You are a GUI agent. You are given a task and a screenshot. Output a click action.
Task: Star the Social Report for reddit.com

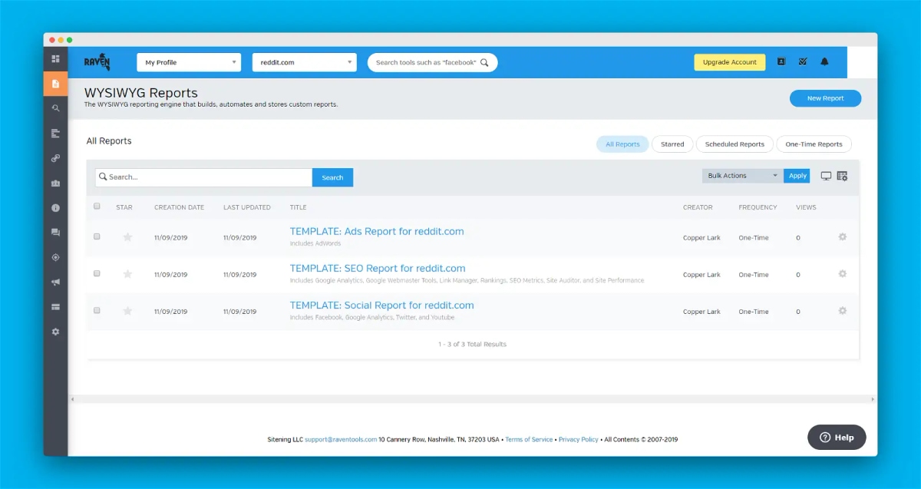(127, 311)
